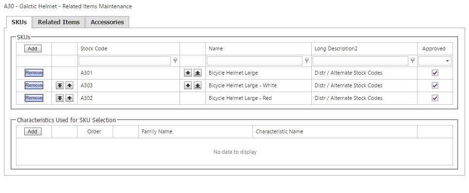Open the Accessories tab

coord(107,22)
